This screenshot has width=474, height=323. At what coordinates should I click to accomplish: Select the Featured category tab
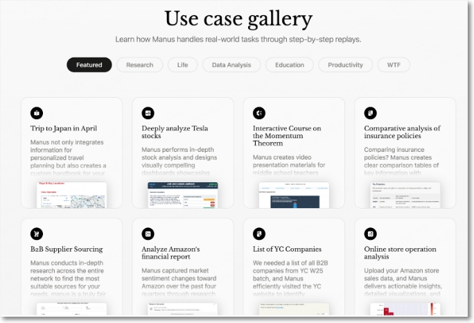click(x=89, y=64)
